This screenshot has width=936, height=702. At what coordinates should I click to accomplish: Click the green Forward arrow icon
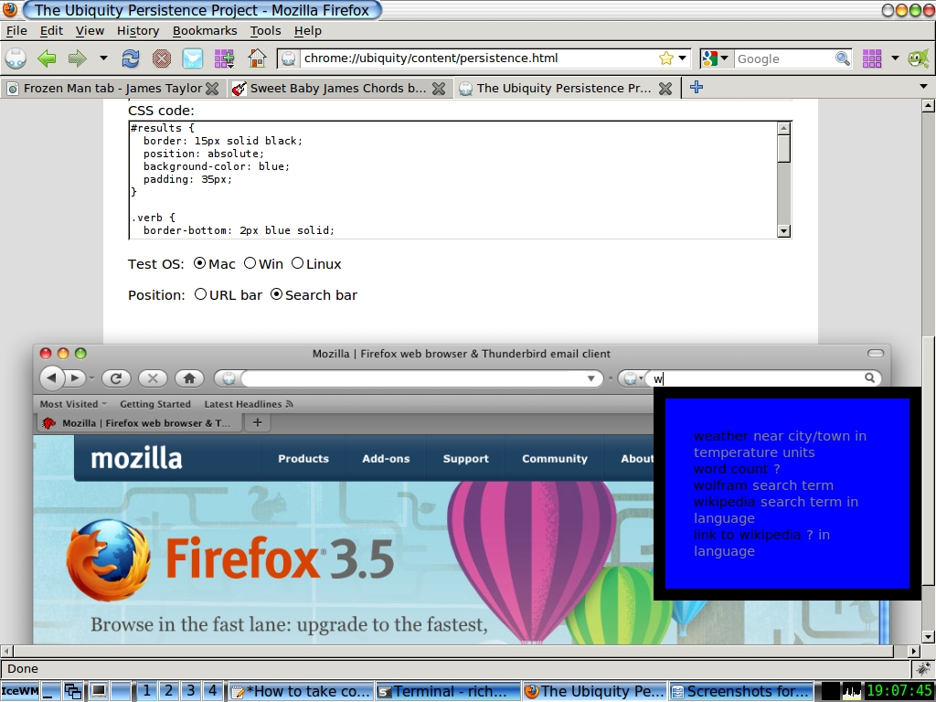pos(78,58)
